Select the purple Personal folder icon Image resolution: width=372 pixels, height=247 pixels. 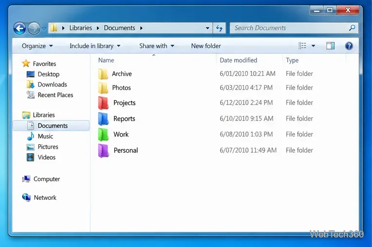[103, 151]
